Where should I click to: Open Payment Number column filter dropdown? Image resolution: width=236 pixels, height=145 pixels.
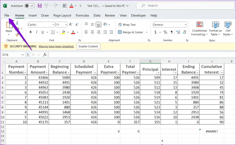[x=25, y=73]
